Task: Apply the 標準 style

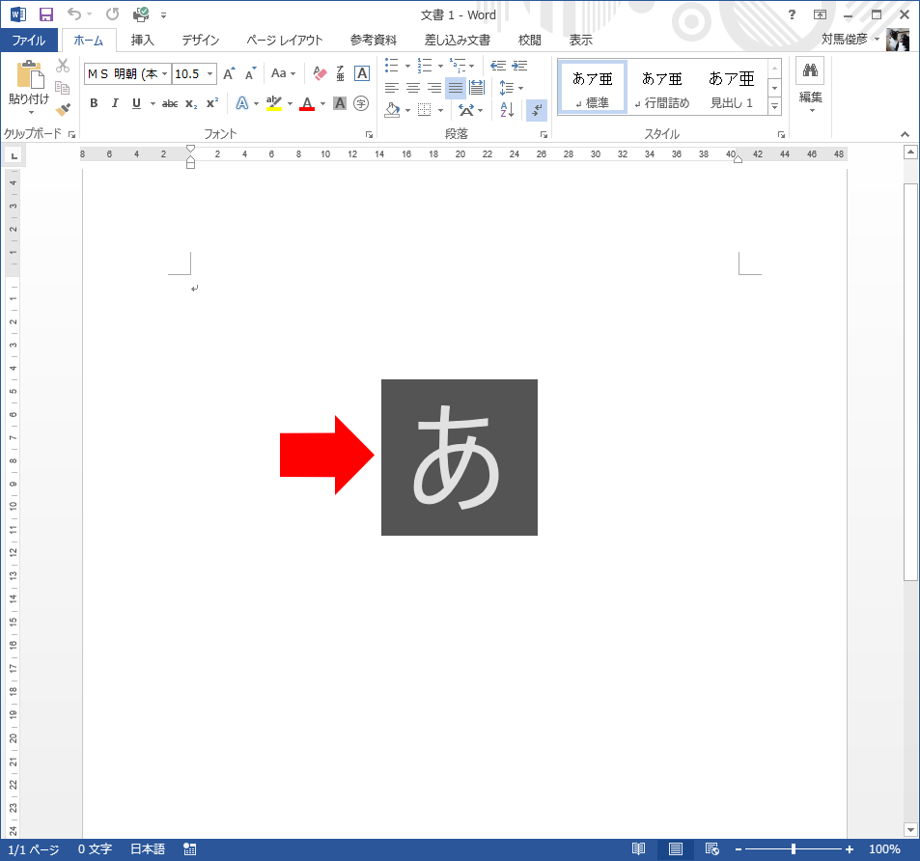Action: click(593, 88)
